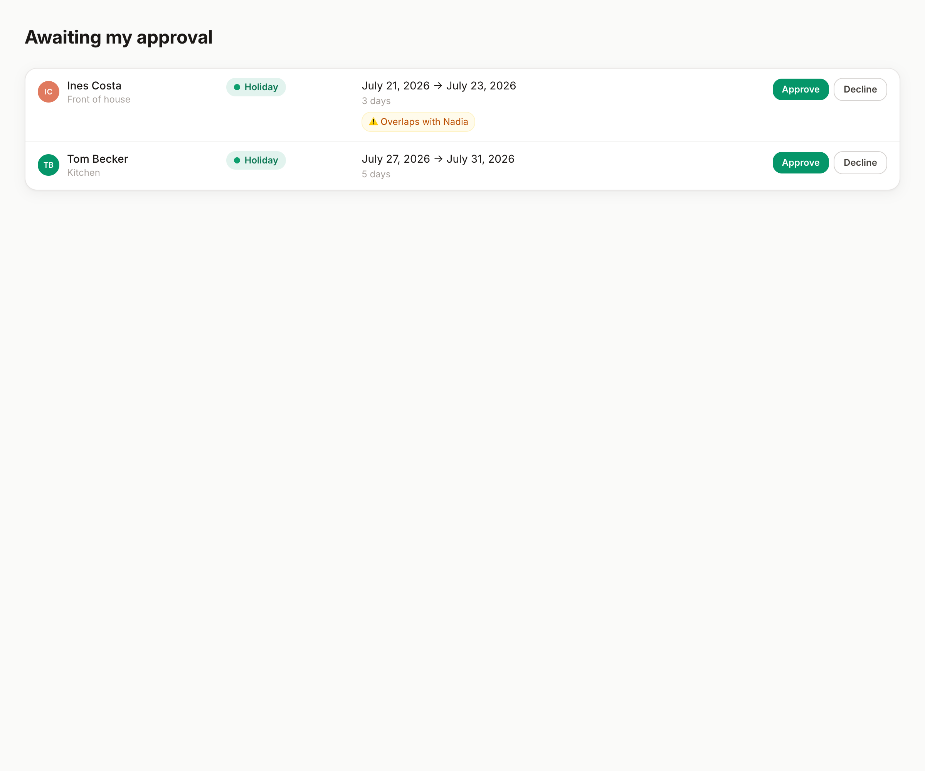Click the green dot in Ines's Holiday badge
925x771 pixels.
pyautogui.click(x=237, y=87)
